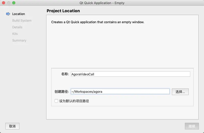The height and width of the screenshot is (133, 204).
Task: Click the 取消 cancel button
Action: (12, 126)
